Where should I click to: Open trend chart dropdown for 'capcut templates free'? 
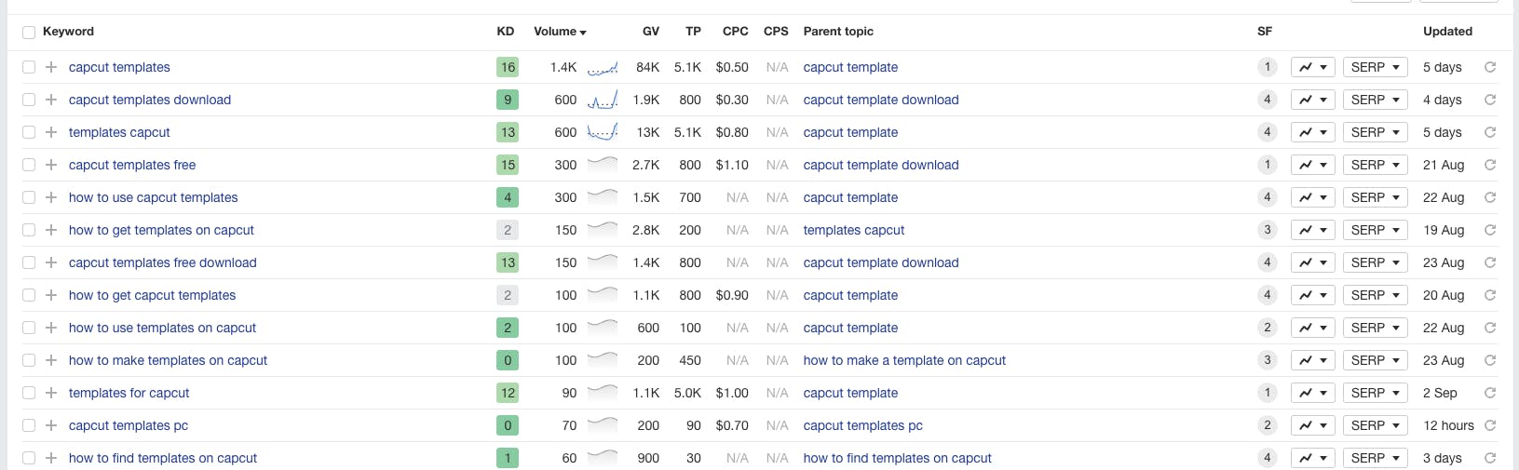click(1313, 165)
